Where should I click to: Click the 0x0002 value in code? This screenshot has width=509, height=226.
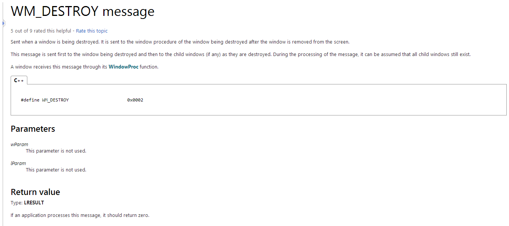click(135, 100)
